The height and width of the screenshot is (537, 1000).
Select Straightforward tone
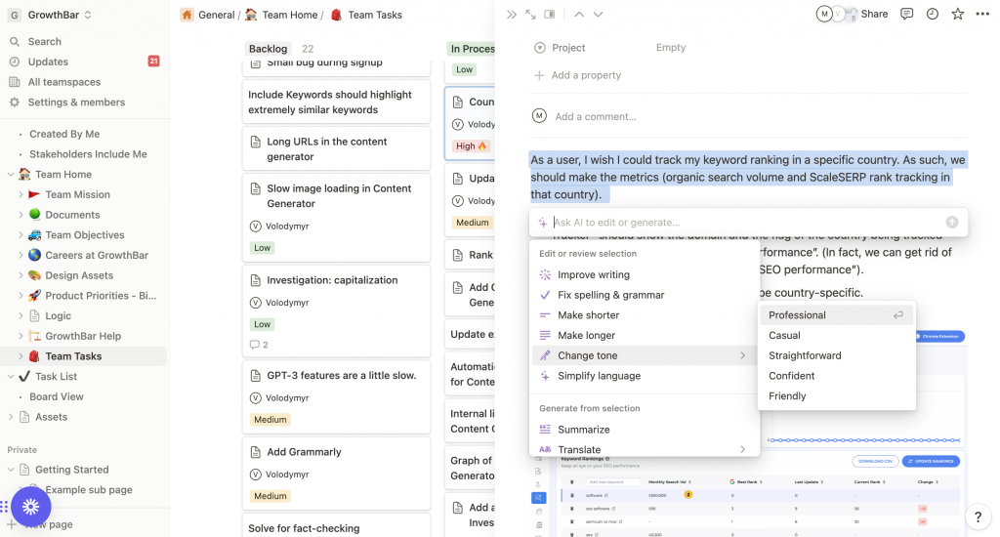(837, 355)
